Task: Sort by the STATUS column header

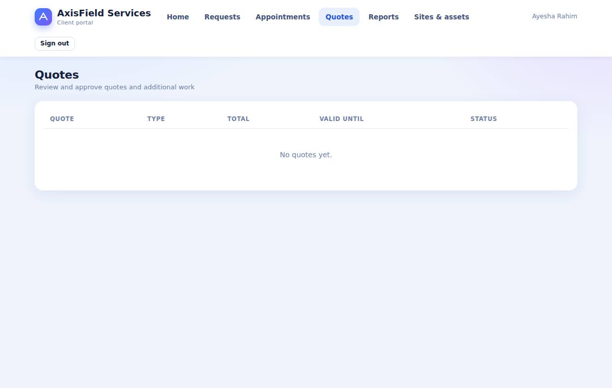Action: tap(483, 119)
